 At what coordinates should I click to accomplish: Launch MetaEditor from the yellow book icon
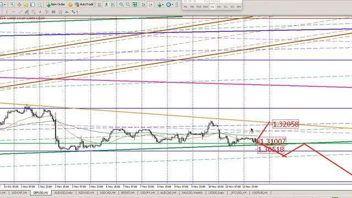(70, 4)
